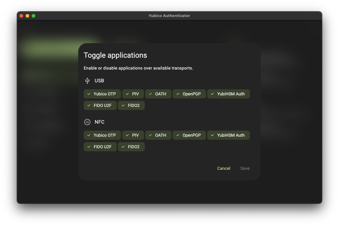Toggle Yubico OTP chip under NFC

click(x=102, y=135)
